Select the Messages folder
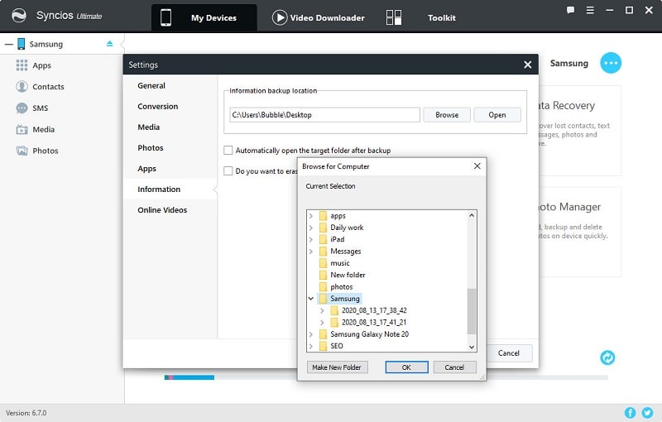 (x=345, y=251)
